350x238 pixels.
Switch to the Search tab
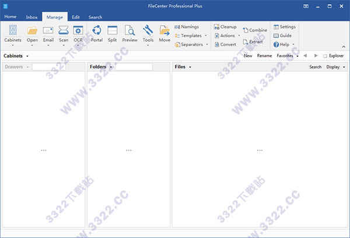[x=95, y=17]
